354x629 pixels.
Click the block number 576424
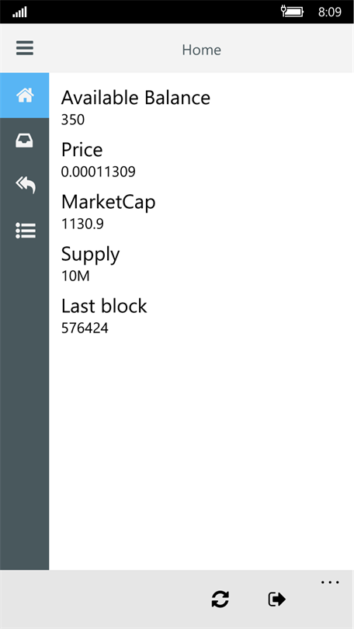85,328
